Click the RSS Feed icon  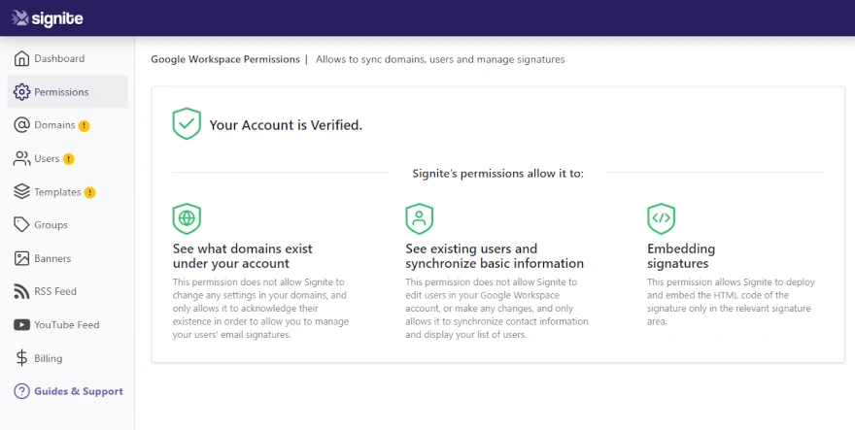point(21,291)
